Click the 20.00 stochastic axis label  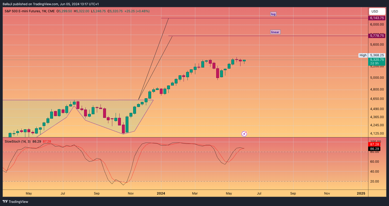point(375,181)
